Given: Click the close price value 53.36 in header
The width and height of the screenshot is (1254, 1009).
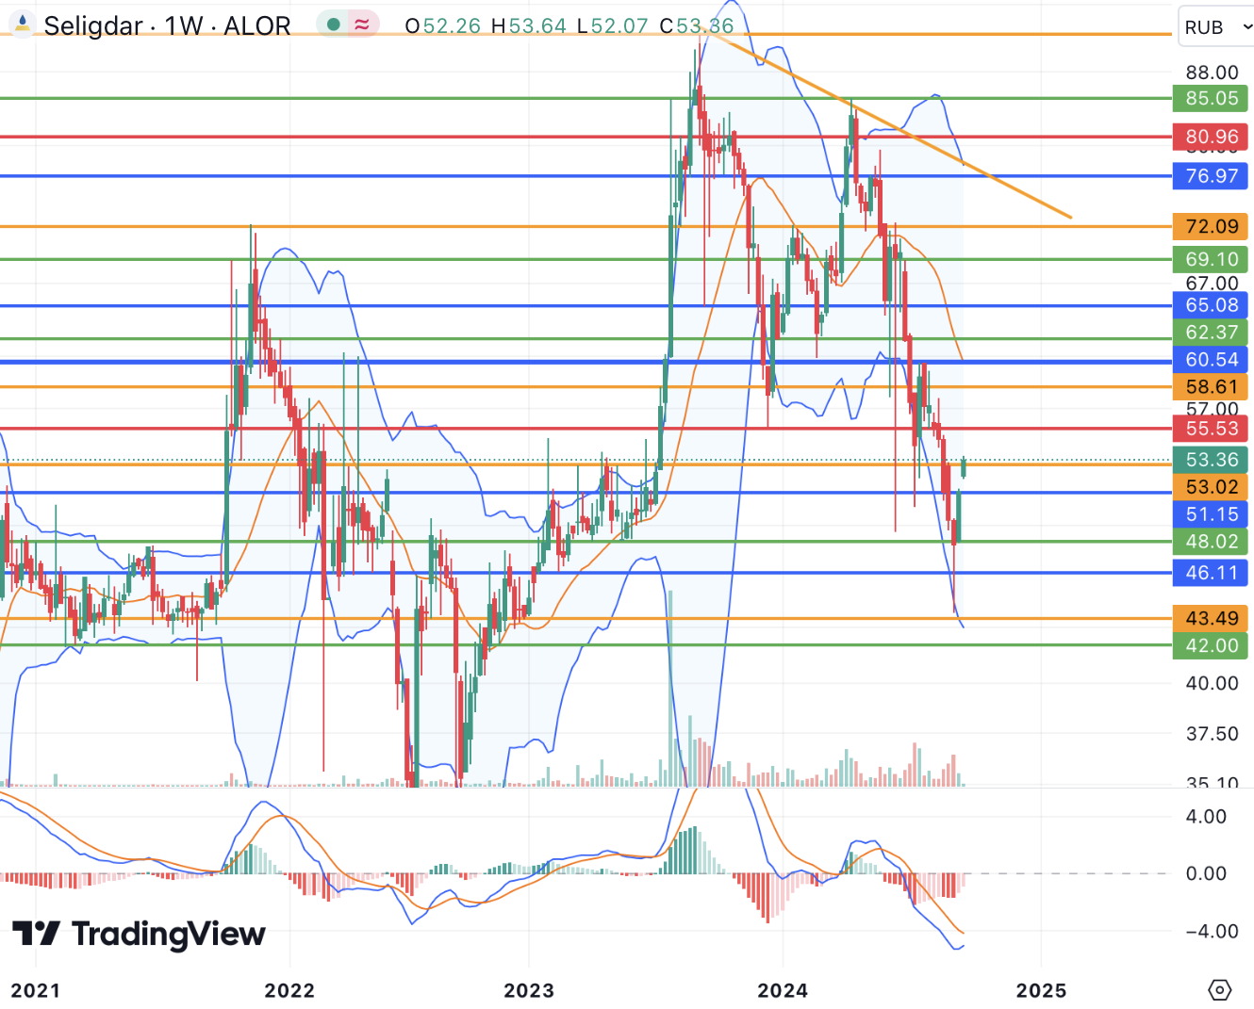Looking at the screenshot, I should [704, 26].
